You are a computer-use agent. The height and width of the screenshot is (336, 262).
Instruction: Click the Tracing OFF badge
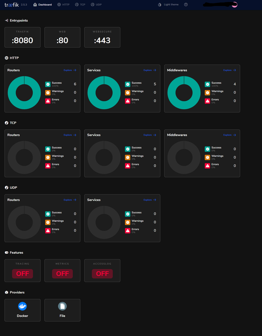(23, 274)
